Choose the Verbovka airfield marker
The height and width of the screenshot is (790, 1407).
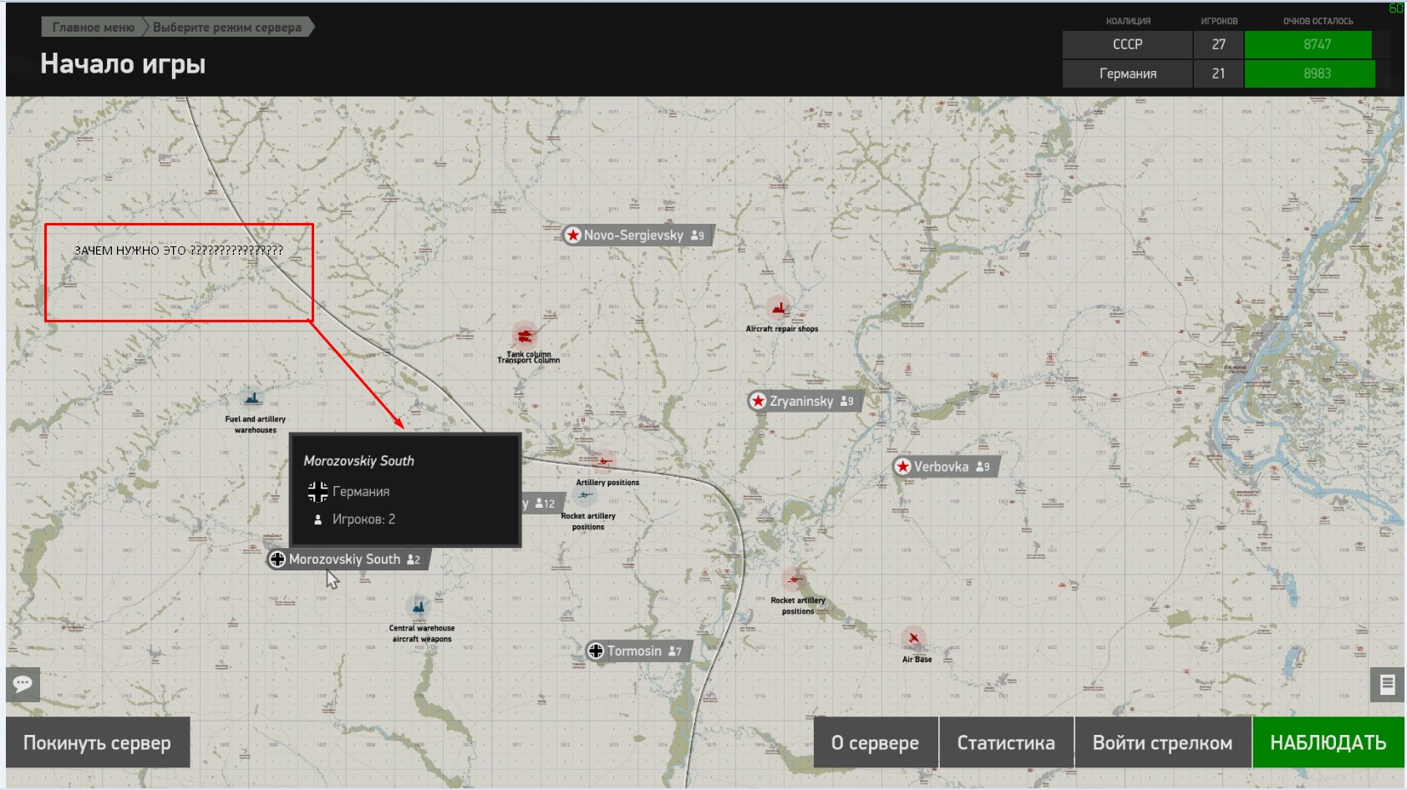pyautogui.click(x=944, y=467)
